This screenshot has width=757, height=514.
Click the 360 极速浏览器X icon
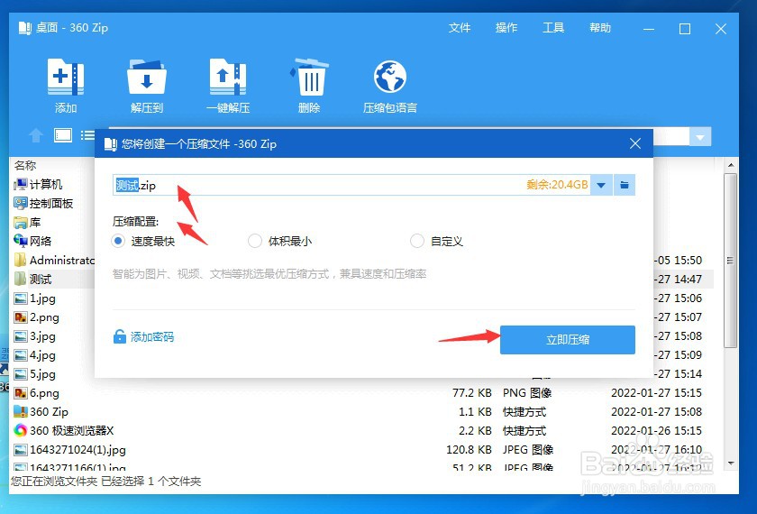coord(20,430)
